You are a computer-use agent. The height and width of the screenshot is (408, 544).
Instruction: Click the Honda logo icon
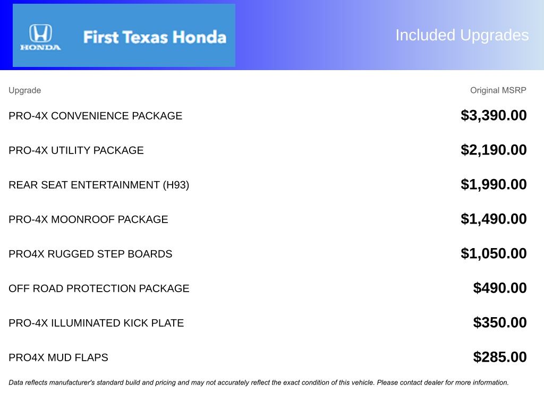pos(40,37)
